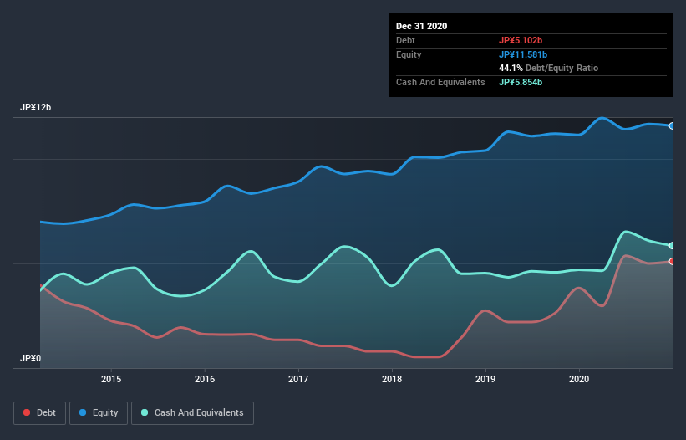The height and width of the screenshot is (440, 686).
Task: Click the JP¥11.581b equity value
Action: (x=523, y=54)
